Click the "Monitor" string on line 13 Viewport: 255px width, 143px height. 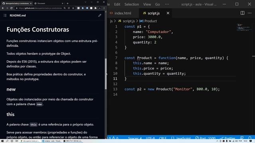coord(182,89)
